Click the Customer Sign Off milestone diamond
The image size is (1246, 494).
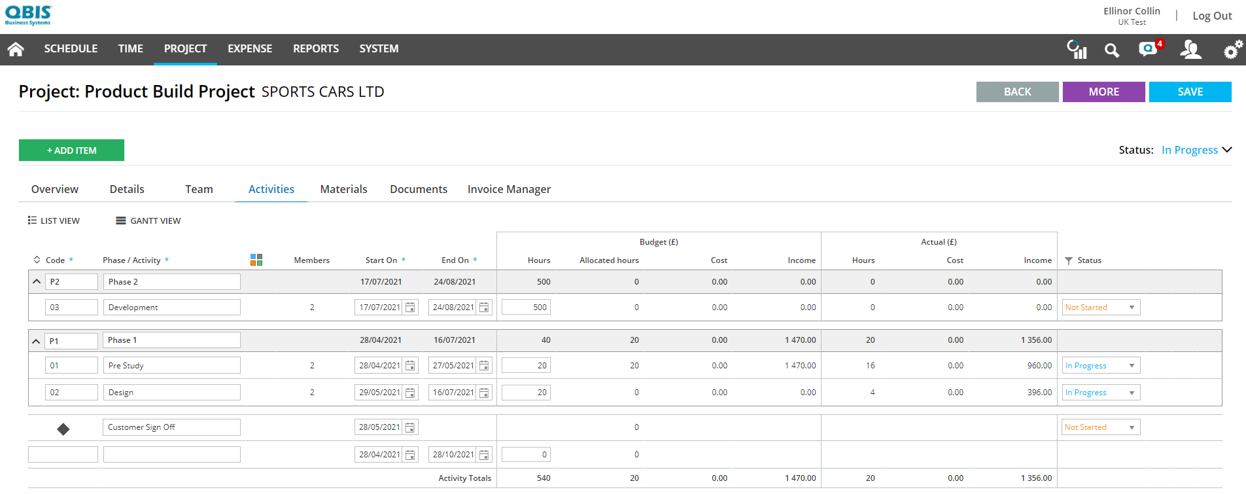click(63, 429)
